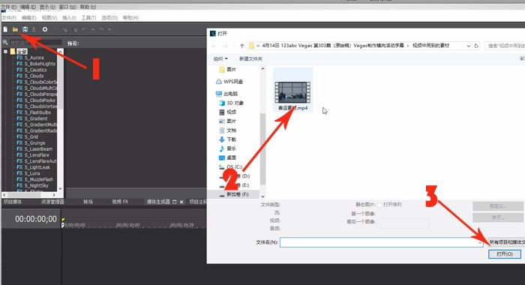Select 音乐 folder in navigation pane

click(228, 148)
